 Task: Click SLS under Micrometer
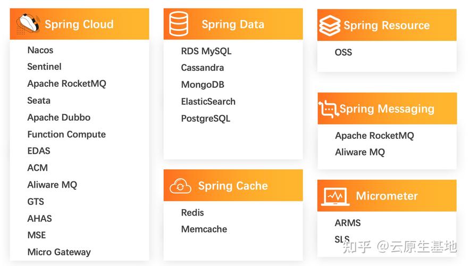[x=342, y=239]
